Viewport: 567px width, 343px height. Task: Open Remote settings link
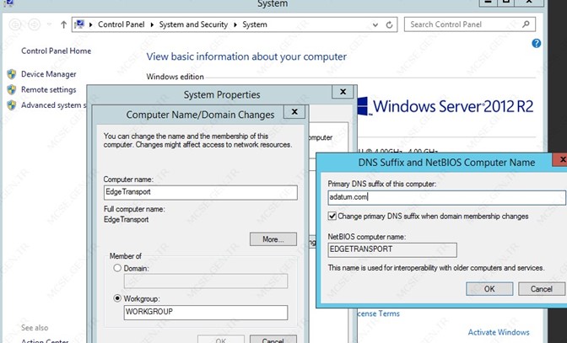(x=48, y=89)
